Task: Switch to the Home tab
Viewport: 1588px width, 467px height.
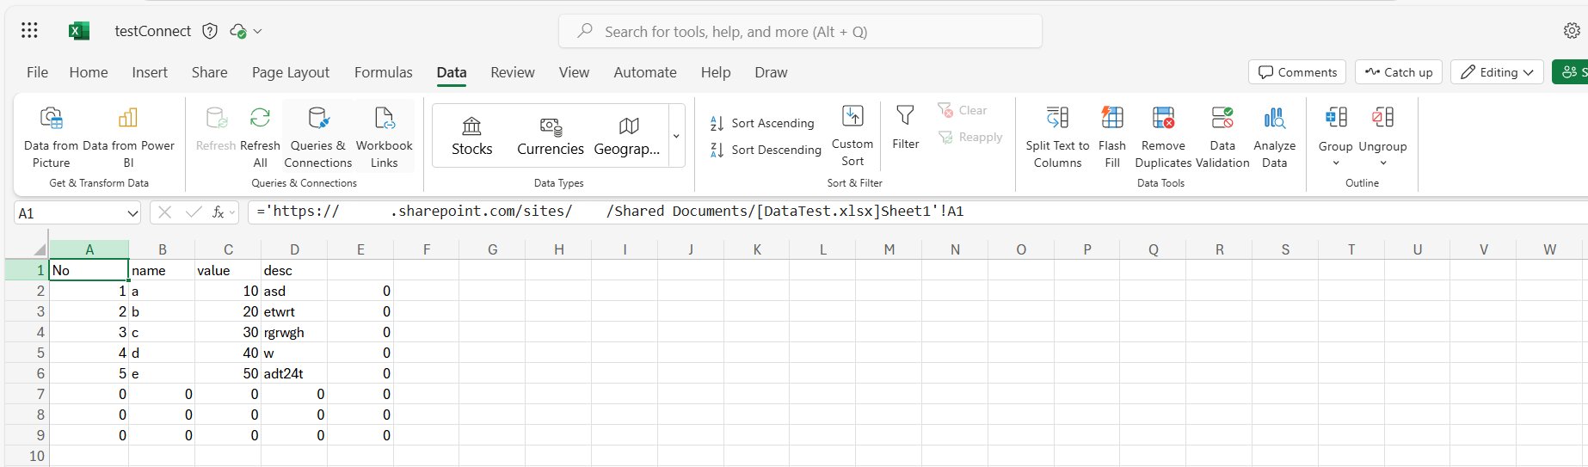Action: [x=89, y=72]
